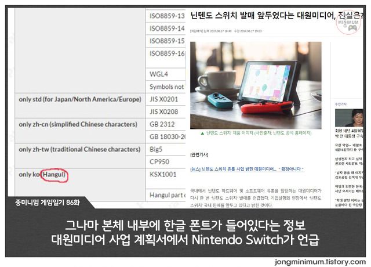The image size is (371, 267).
Task: Click the JIS X0201 cell
Action: click(x=166, y=99)
